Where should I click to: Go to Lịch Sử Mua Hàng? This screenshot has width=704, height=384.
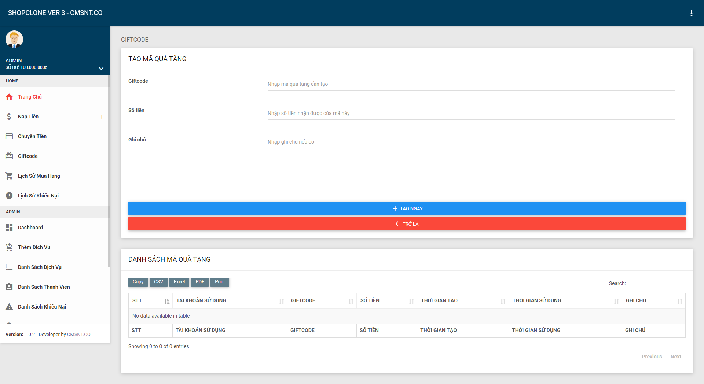click(55, 176)
